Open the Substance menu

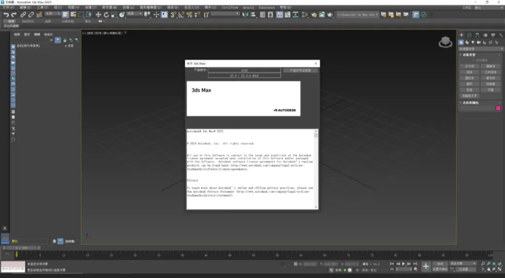coord(267,7)
